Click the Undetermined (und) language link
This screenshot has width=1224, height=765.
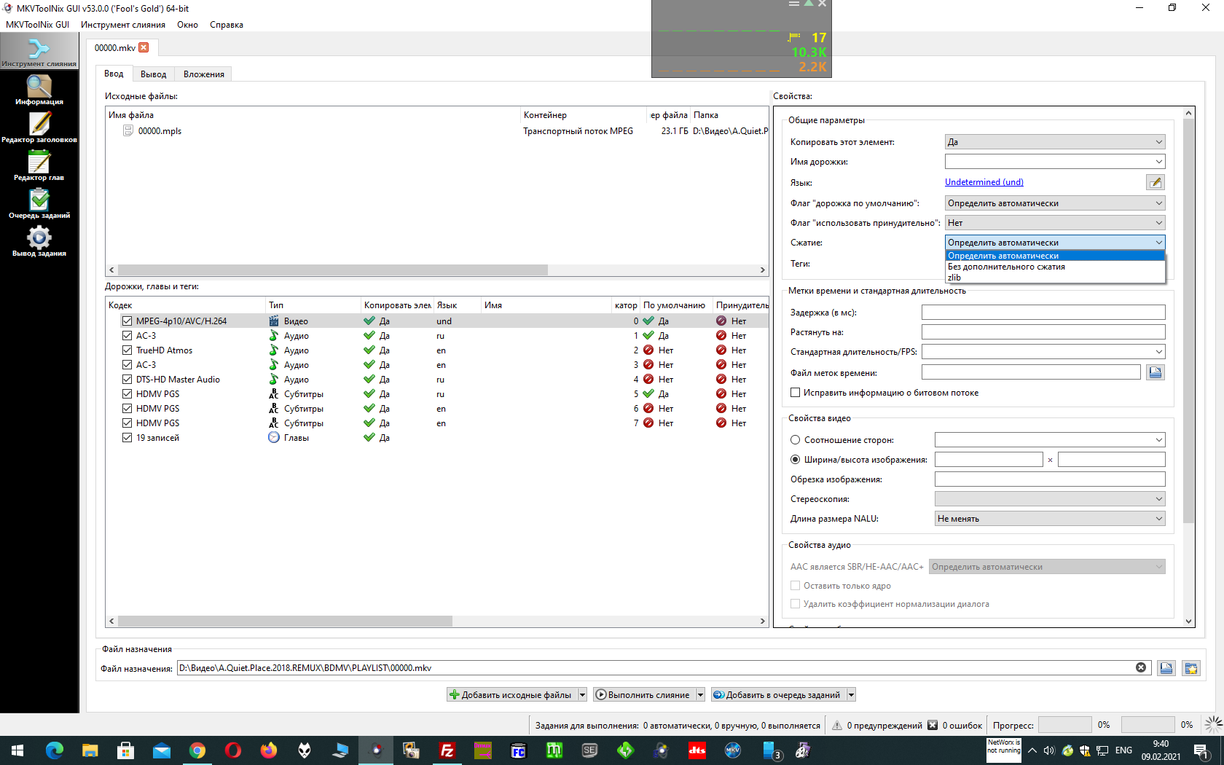coord(984,182)
